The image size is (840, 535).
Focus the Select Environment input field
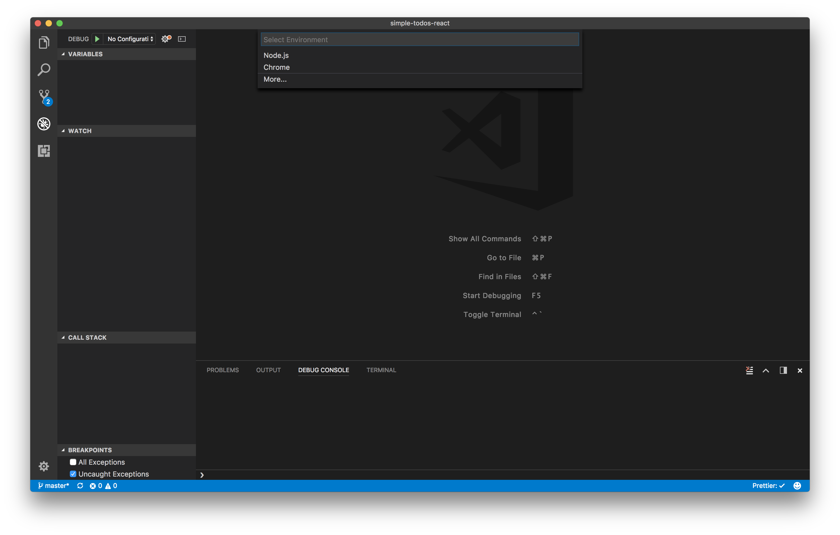[420, 39]
